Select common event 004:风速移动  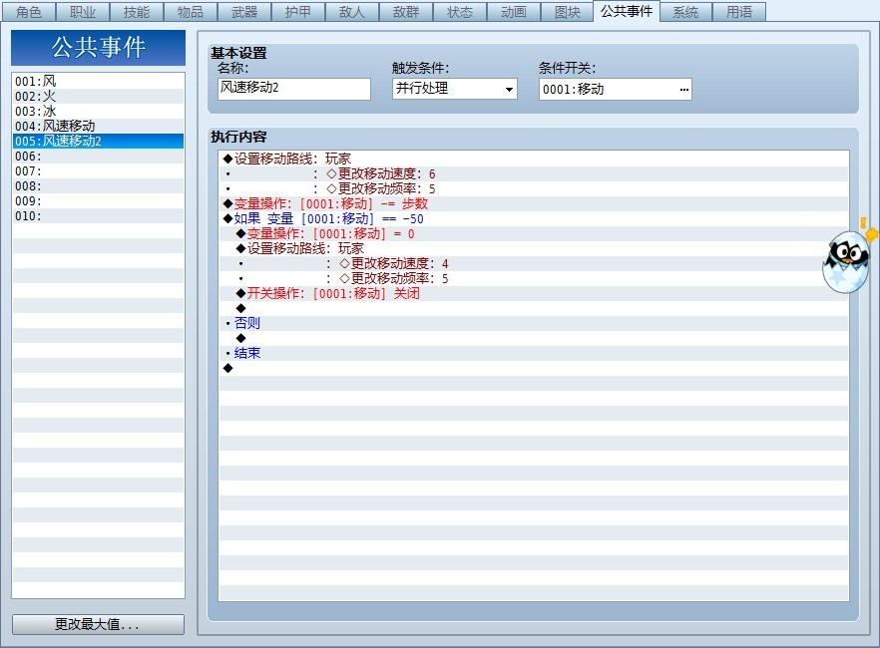[x=98, y=127]
